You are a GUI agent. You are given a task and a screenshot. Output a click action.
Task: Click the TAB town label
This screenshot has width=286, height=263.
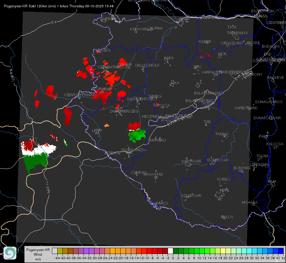click(207, 122)
